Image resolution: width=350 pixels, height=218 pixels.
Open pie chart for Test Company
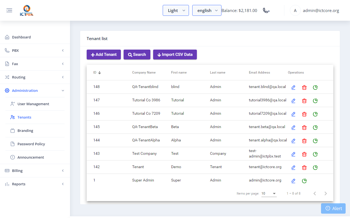315,154
